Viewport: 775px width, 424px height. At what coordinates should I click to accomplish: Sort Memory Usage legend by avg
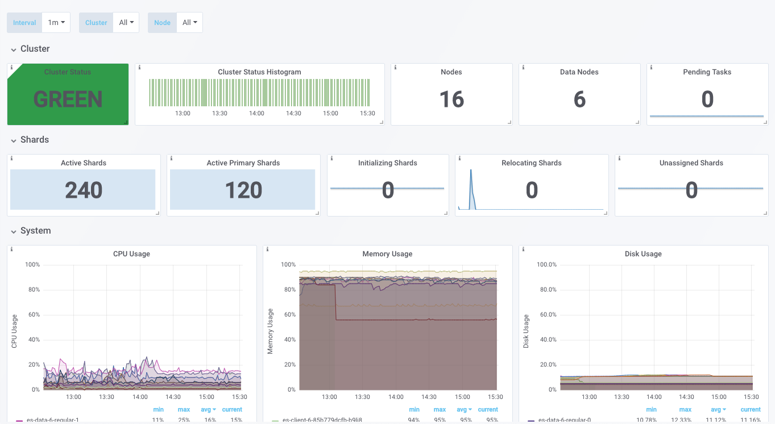pos(463,409)
